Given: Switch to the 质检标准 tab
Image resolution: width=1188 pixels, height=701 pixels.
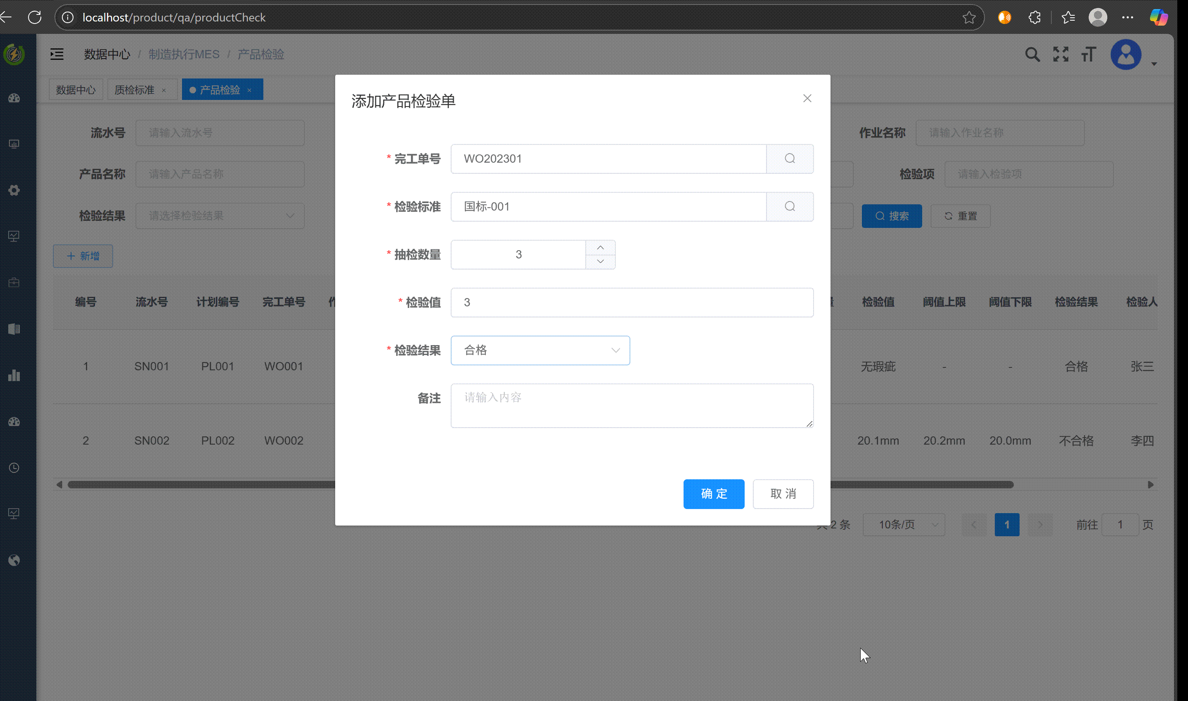Looking at the screenshot, I should [x=135, y=90].
